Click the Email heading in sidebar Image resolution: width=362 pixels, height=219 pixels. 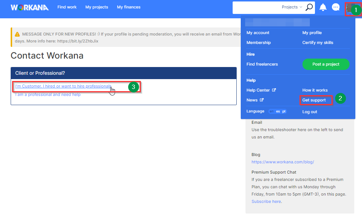[257, 122]
